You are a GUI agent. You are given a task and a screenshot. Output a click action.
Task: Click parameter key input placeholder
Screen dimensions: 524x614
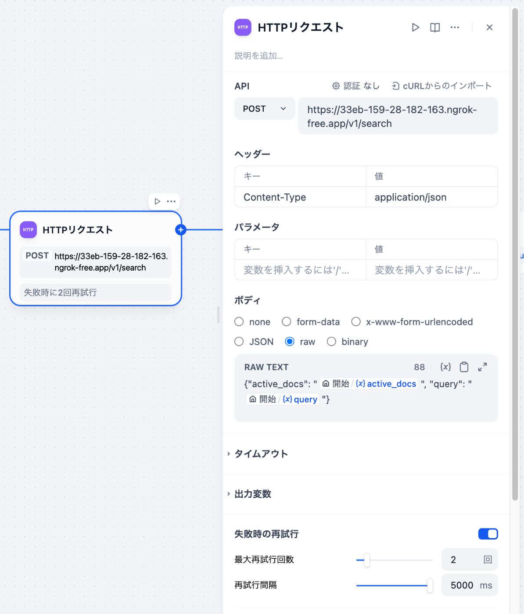[x=300, y=270]
